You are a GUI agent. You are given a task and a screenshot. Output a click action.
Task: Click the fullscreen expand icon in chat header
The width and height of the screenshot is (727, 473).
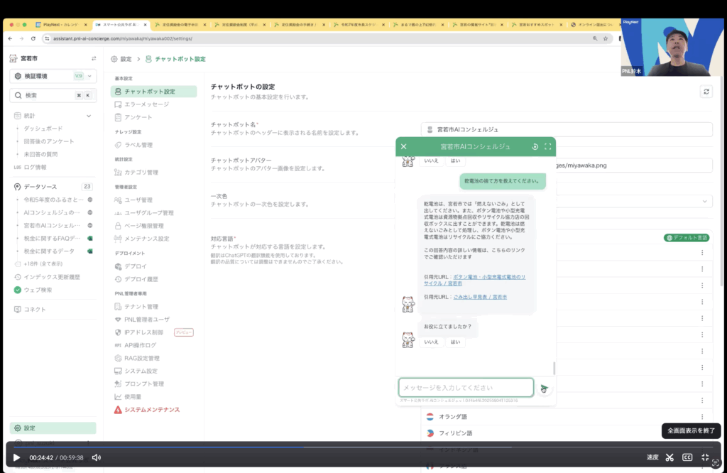(x=548, y=146)
